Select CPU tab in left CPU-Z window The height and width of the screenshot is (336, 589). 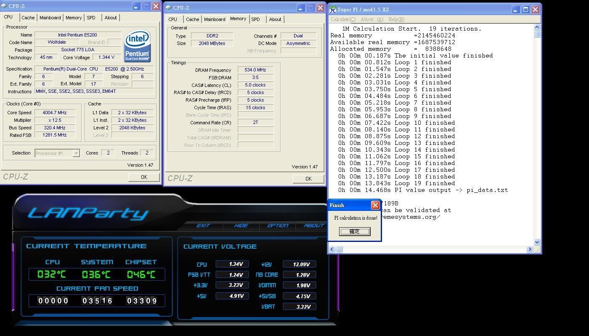coord(8,17)
